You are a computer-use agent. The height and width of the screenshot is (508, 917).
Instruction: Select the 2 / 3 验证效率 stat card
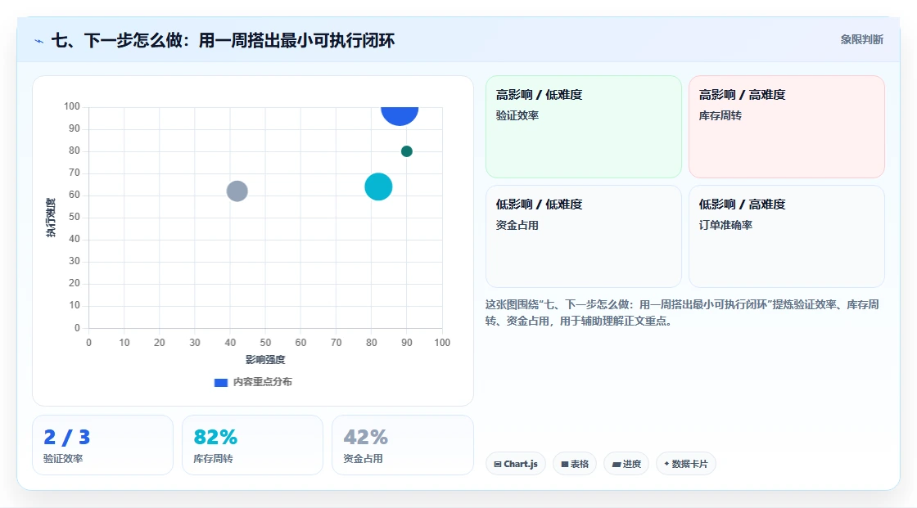click(103, 445)
